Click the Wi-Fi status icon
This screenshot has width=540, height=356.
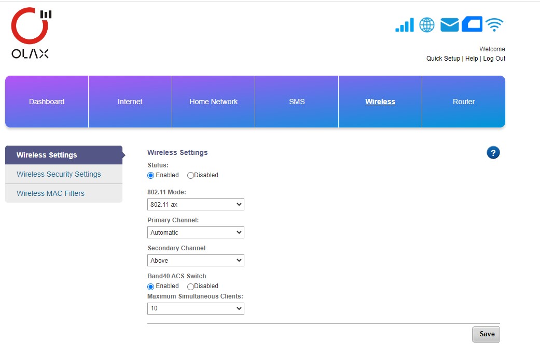pos(494,25)
